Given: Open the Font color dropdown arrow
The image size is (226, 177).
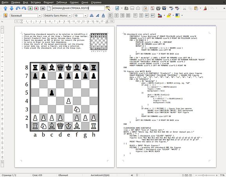Looking at the screenshot, I should 164,15.
